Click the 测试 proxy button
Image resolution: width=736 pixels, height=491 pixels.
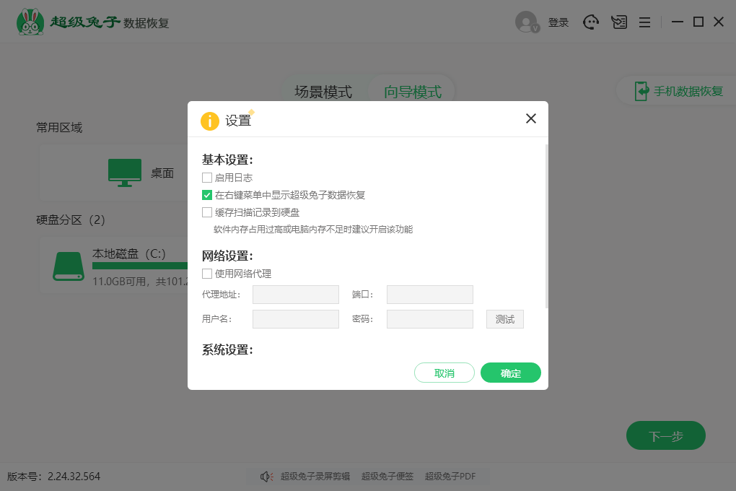505,319
